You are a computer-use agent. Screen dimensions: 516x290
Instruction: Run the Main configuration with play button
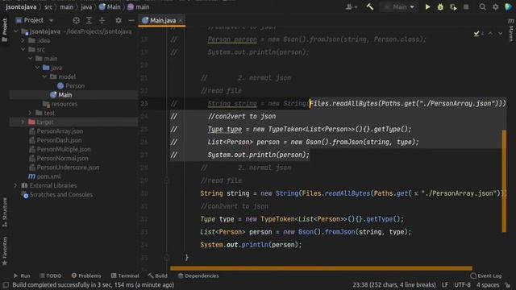[x=427, y=7]
